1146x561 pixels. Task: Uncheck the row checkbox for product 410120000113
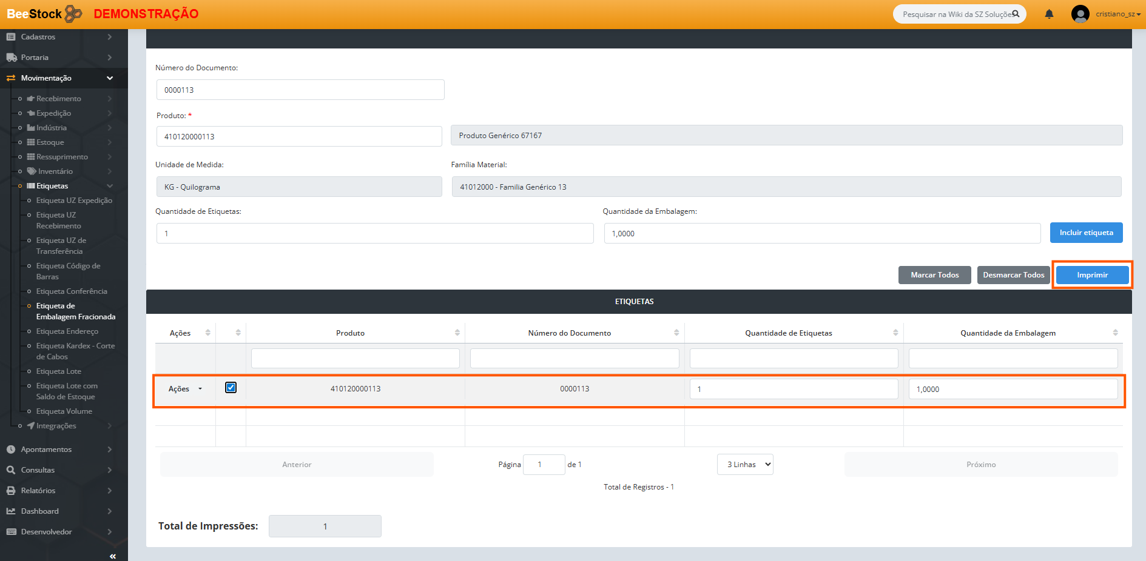pyautogui.click(x=231, y=388)
